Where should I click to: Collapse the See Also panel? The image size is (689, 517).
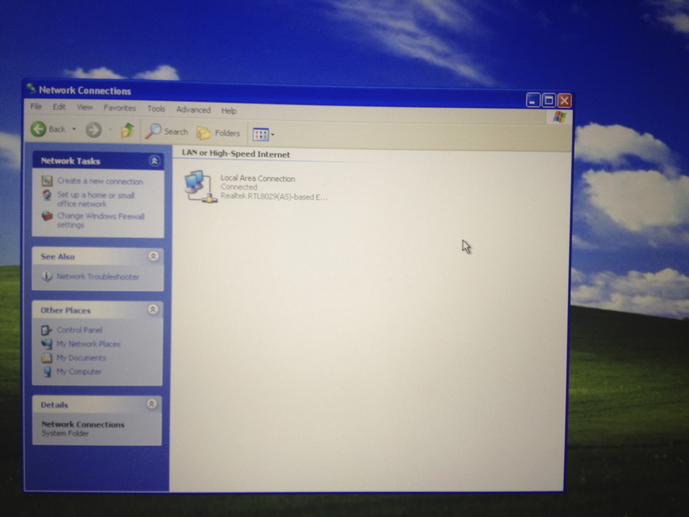153,256
